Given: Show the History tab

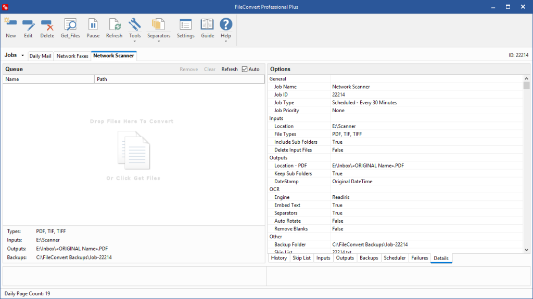Looking at the screenshot, I should click(x=279, y=258).
